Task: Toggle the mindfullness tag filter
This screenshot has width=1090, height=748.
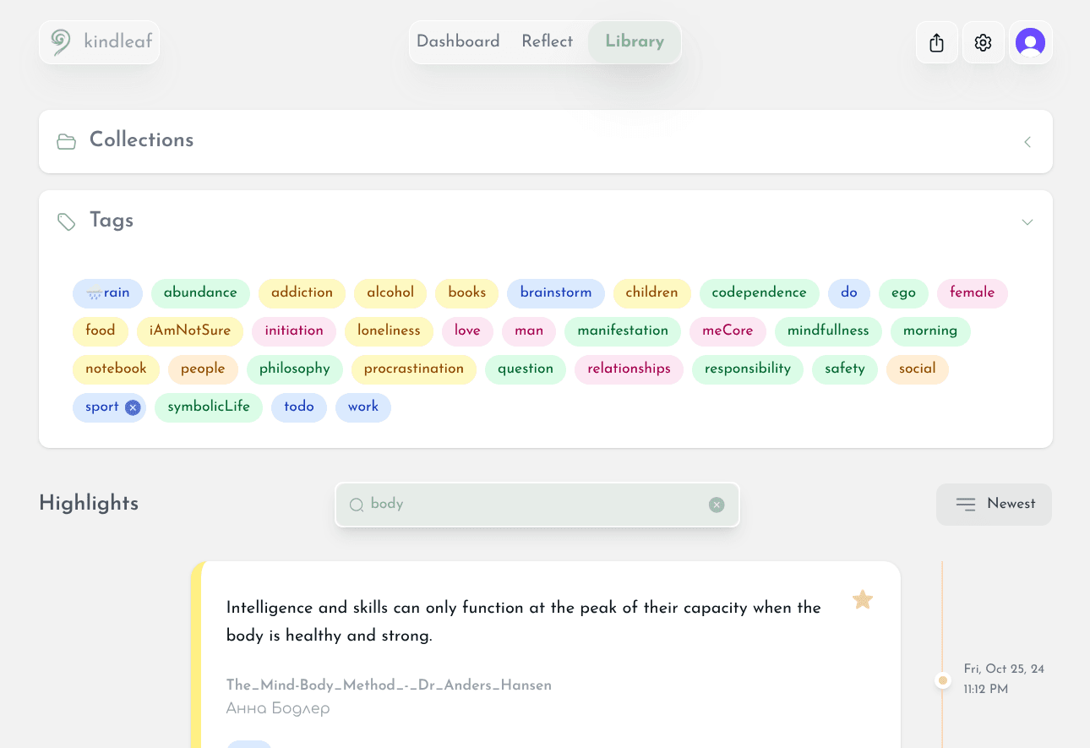Action: pos(828,331)
